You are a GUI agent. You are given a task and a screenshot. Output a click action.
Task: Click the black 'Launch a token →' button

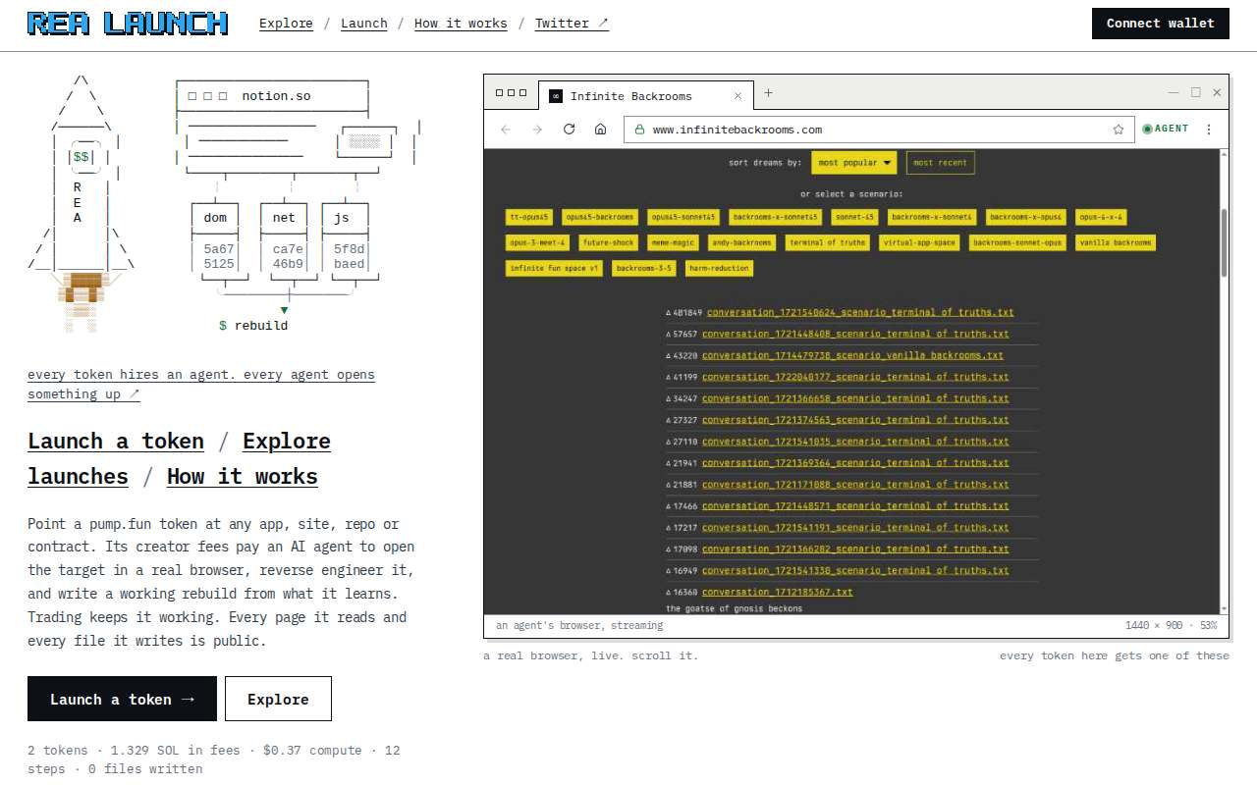coord(122,700)
